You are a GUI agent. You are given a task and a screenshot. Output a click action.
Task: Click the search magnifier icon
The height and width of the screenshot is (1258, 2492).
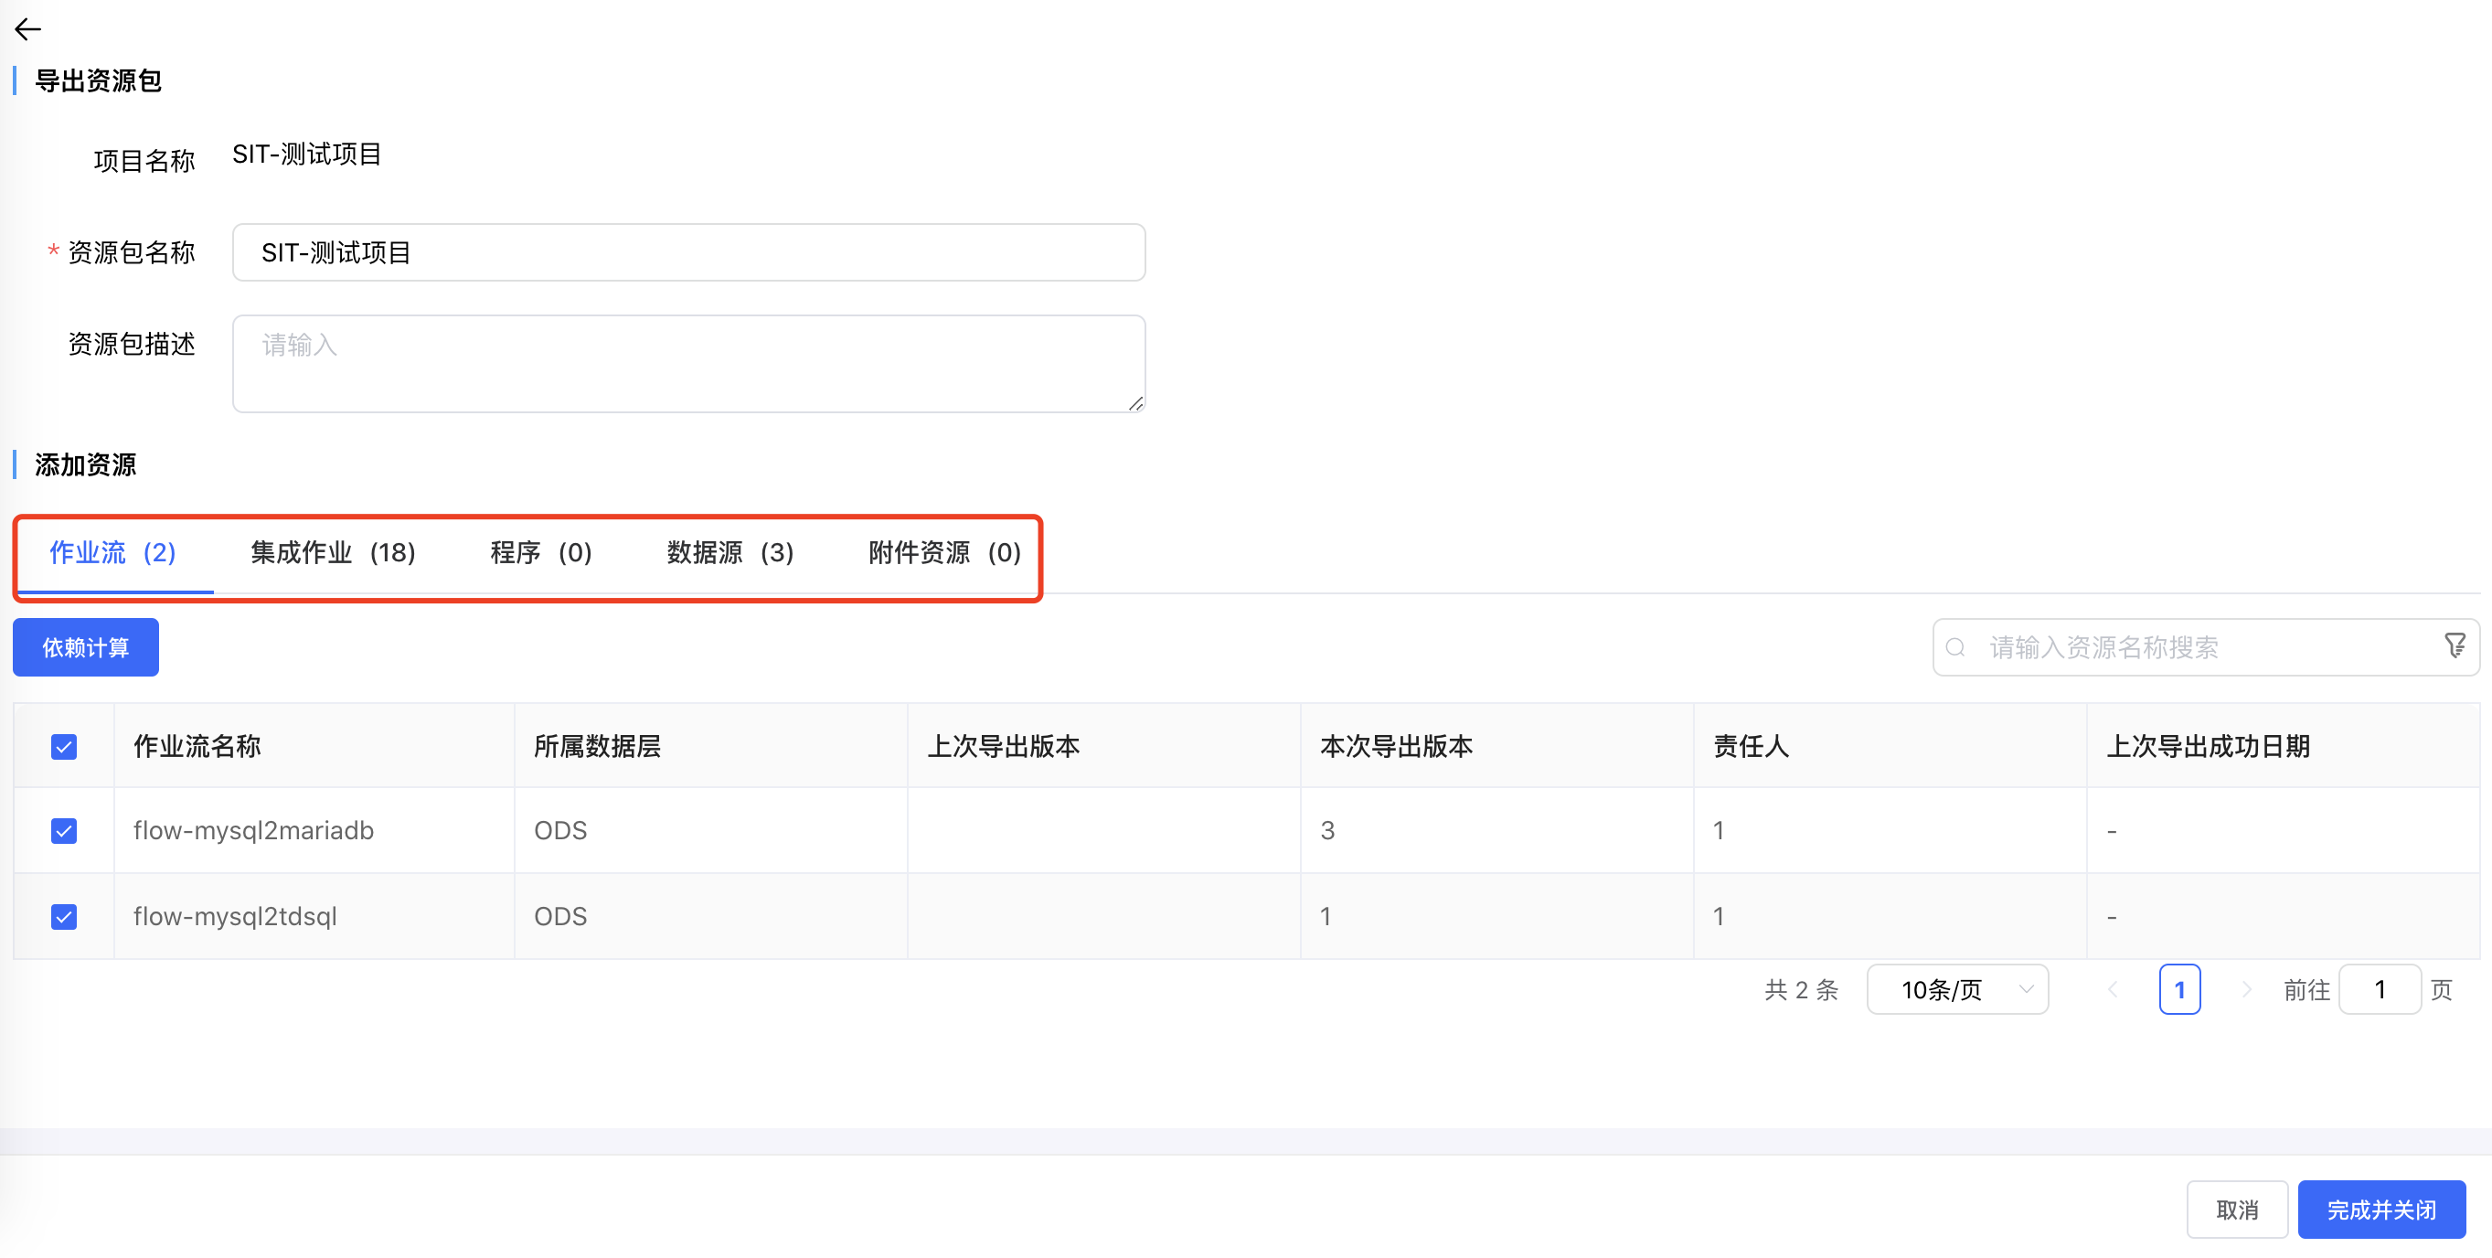point(1955,647)
